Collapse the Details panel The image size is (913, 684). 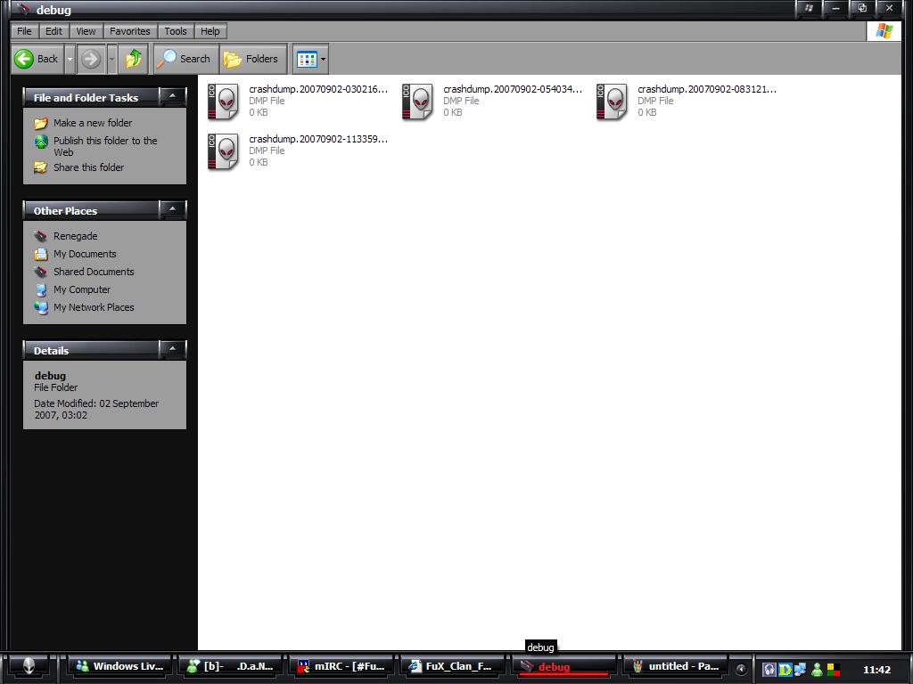tap(172, 349)
